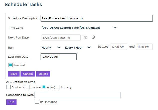Uncheck the Aging entity checkbox
The image size is (158, 110).
44,87
